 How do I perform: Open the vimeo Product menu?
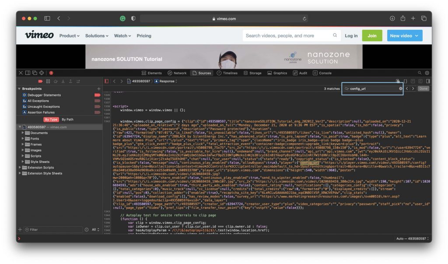(x=70, y=36)
